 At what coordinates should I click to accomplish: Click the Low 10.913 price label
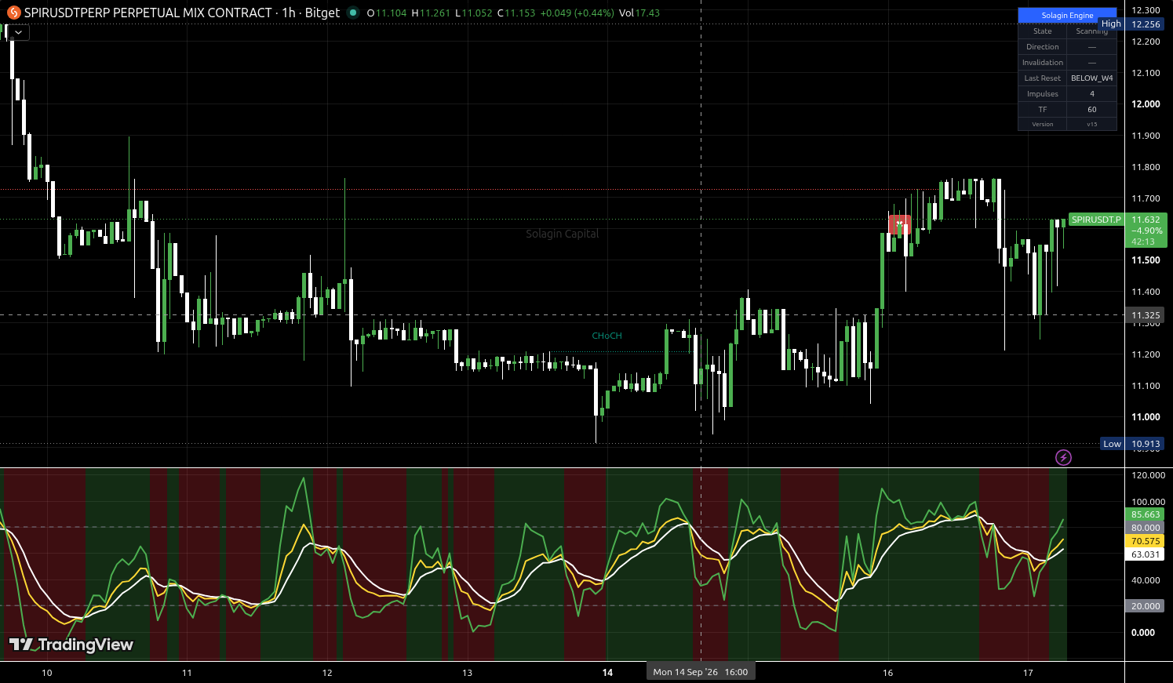(1133, 444)
